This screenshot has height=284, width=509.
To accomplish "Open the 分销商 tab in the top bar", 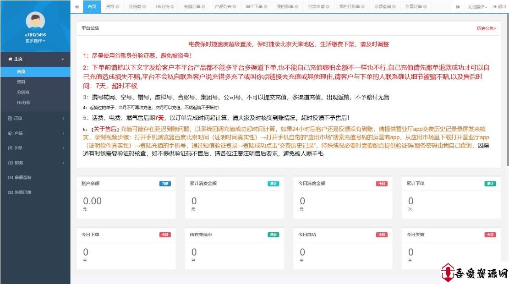I will pyautogui.click(x=135, y=6).
